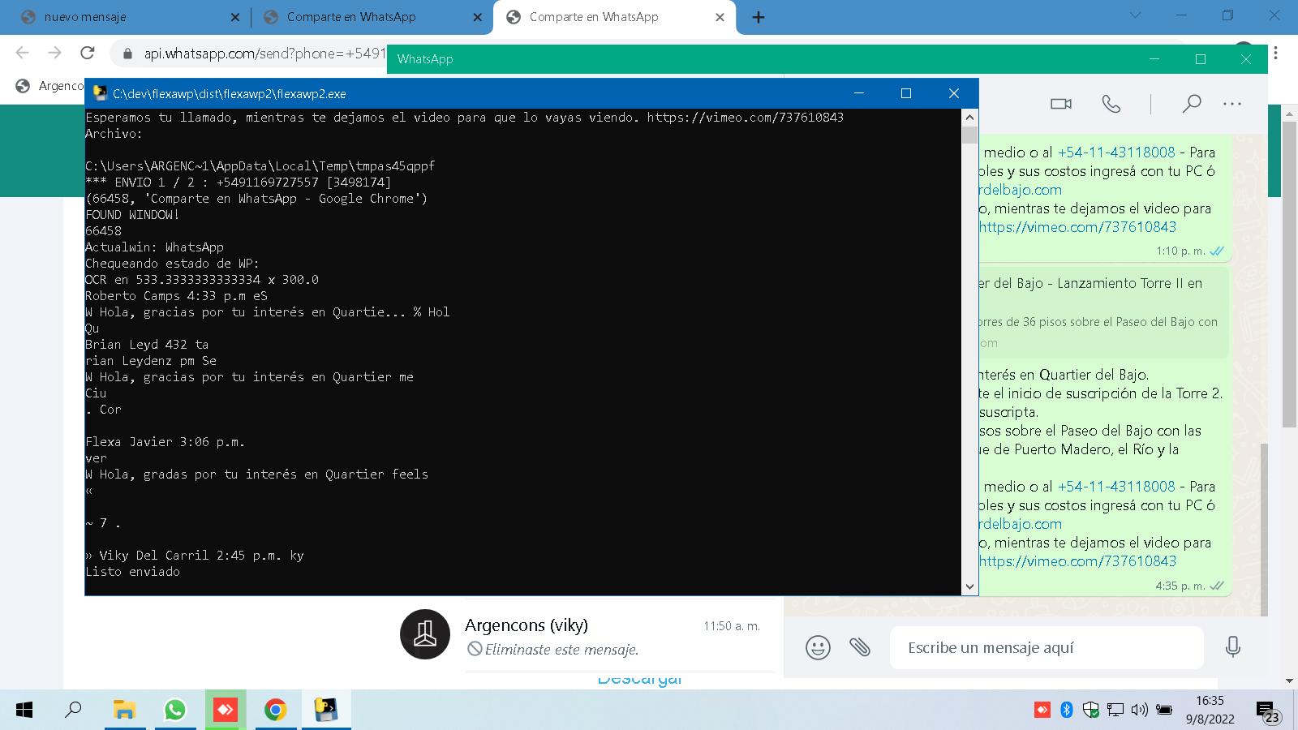This screenshot has height=730, width=1298.
Task: Close the flexawp2.exe console window
Action: coord(954,93)
